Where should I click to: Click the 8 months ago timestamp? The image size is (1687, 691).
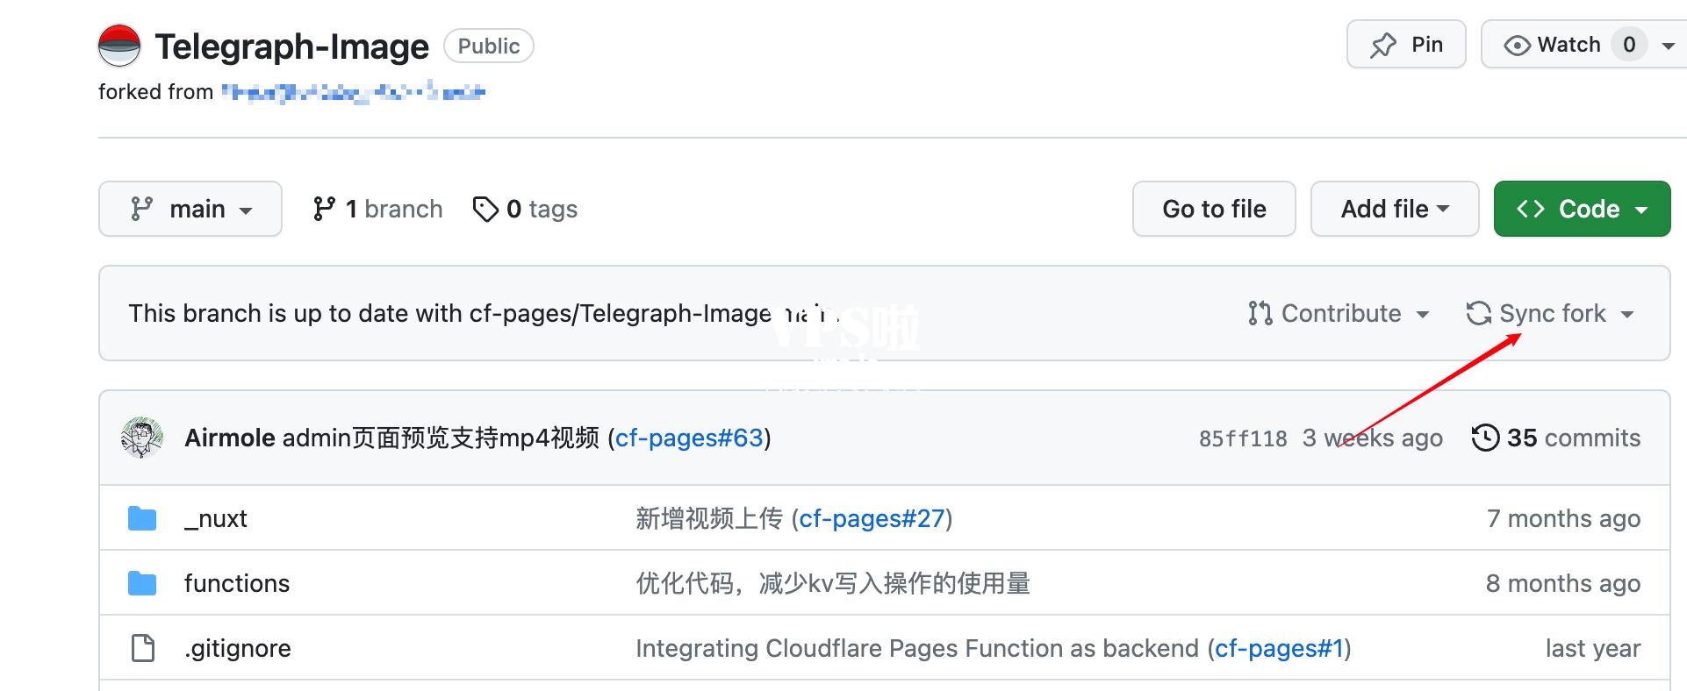click(1563, 583)
